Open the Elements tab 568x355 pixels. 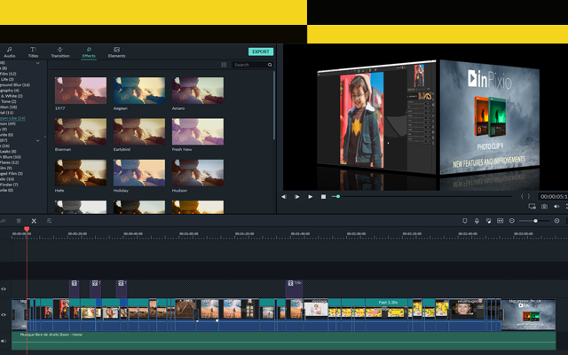pyautogui.click(x=116, y=52)
